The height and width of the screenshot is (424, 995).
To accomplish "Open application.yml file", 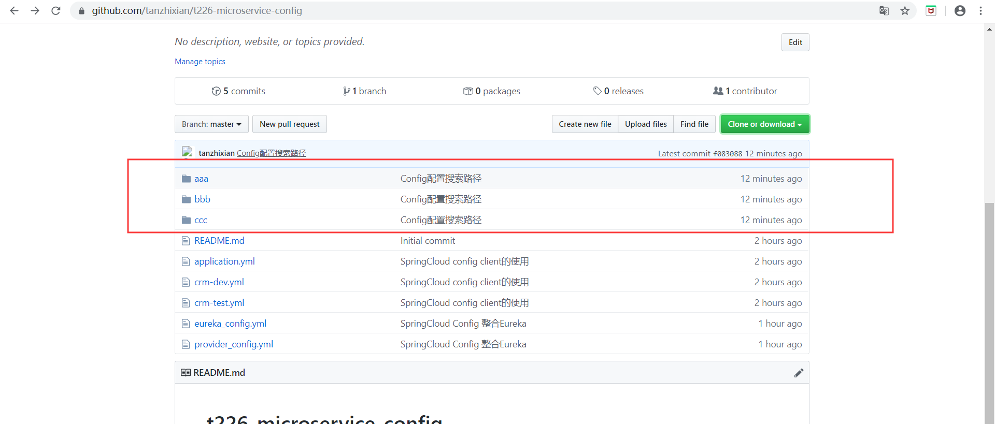I will click(224, 261).
